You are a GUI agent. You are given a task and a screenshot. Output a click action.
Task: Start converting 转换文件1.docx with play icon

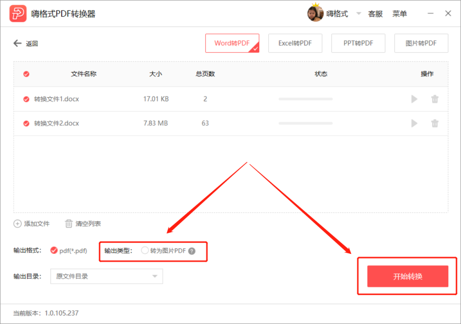point(414,99)
